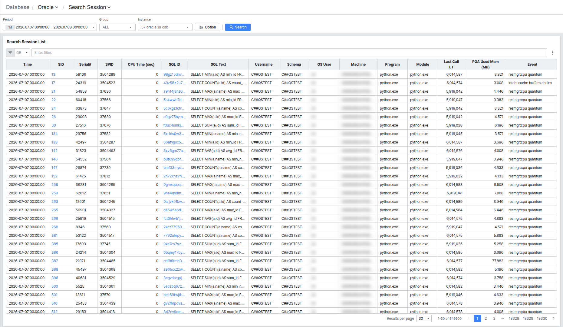563x327 pixels.
Task: Sort by CPU Time (sec) column header
Action: click(x=141, y=64)
